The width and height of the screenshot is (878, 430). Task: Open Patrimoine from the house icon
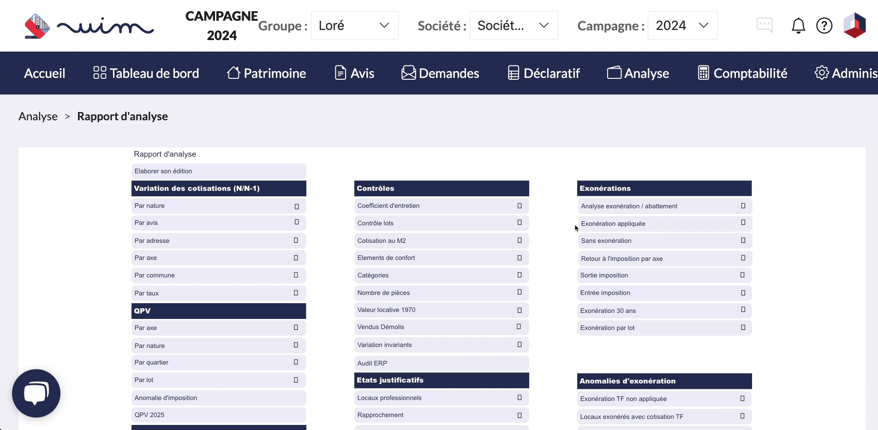[233, 73]
